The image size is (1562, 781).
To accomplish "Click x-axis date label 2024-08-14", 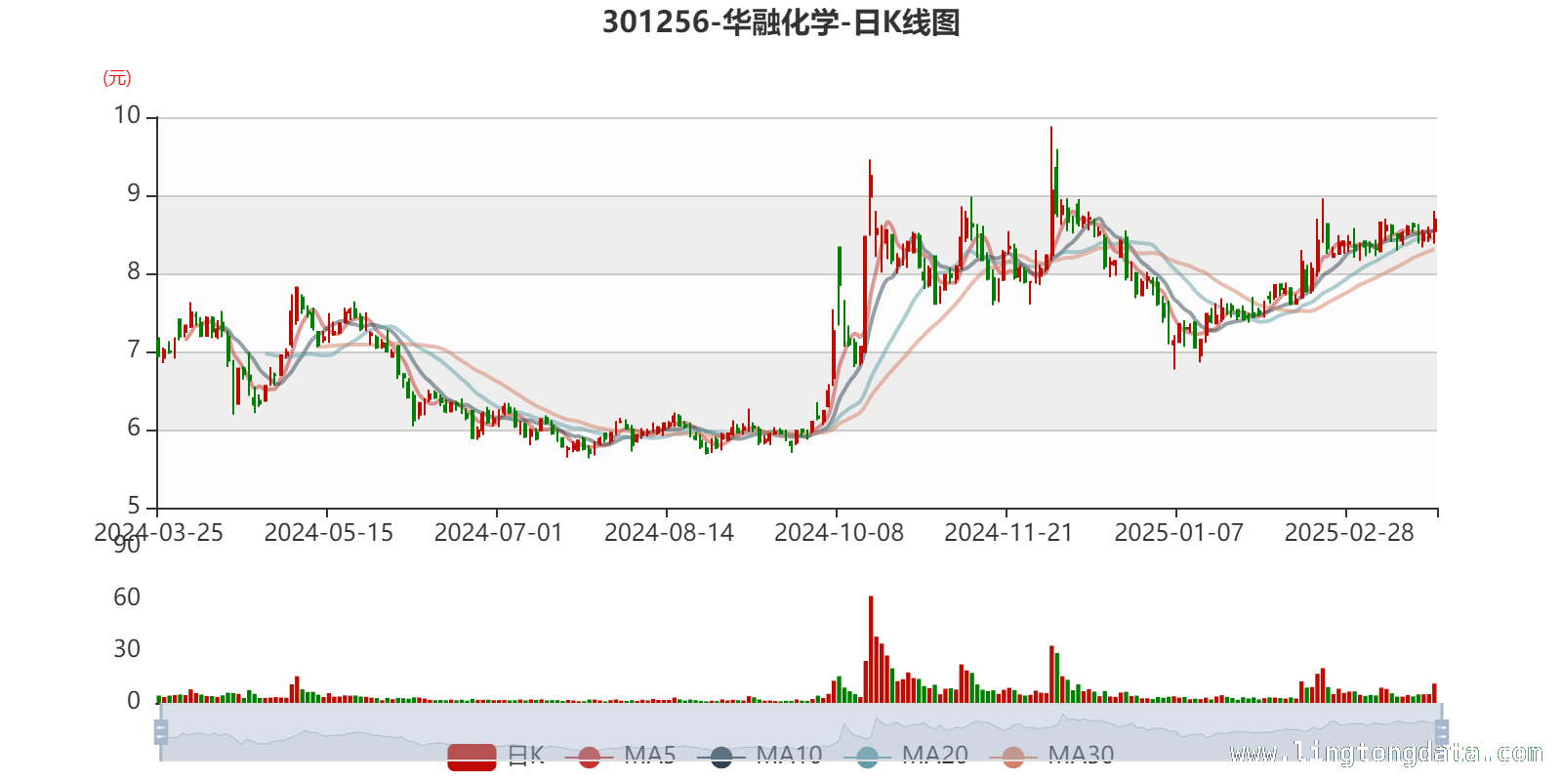I will 669,533.
